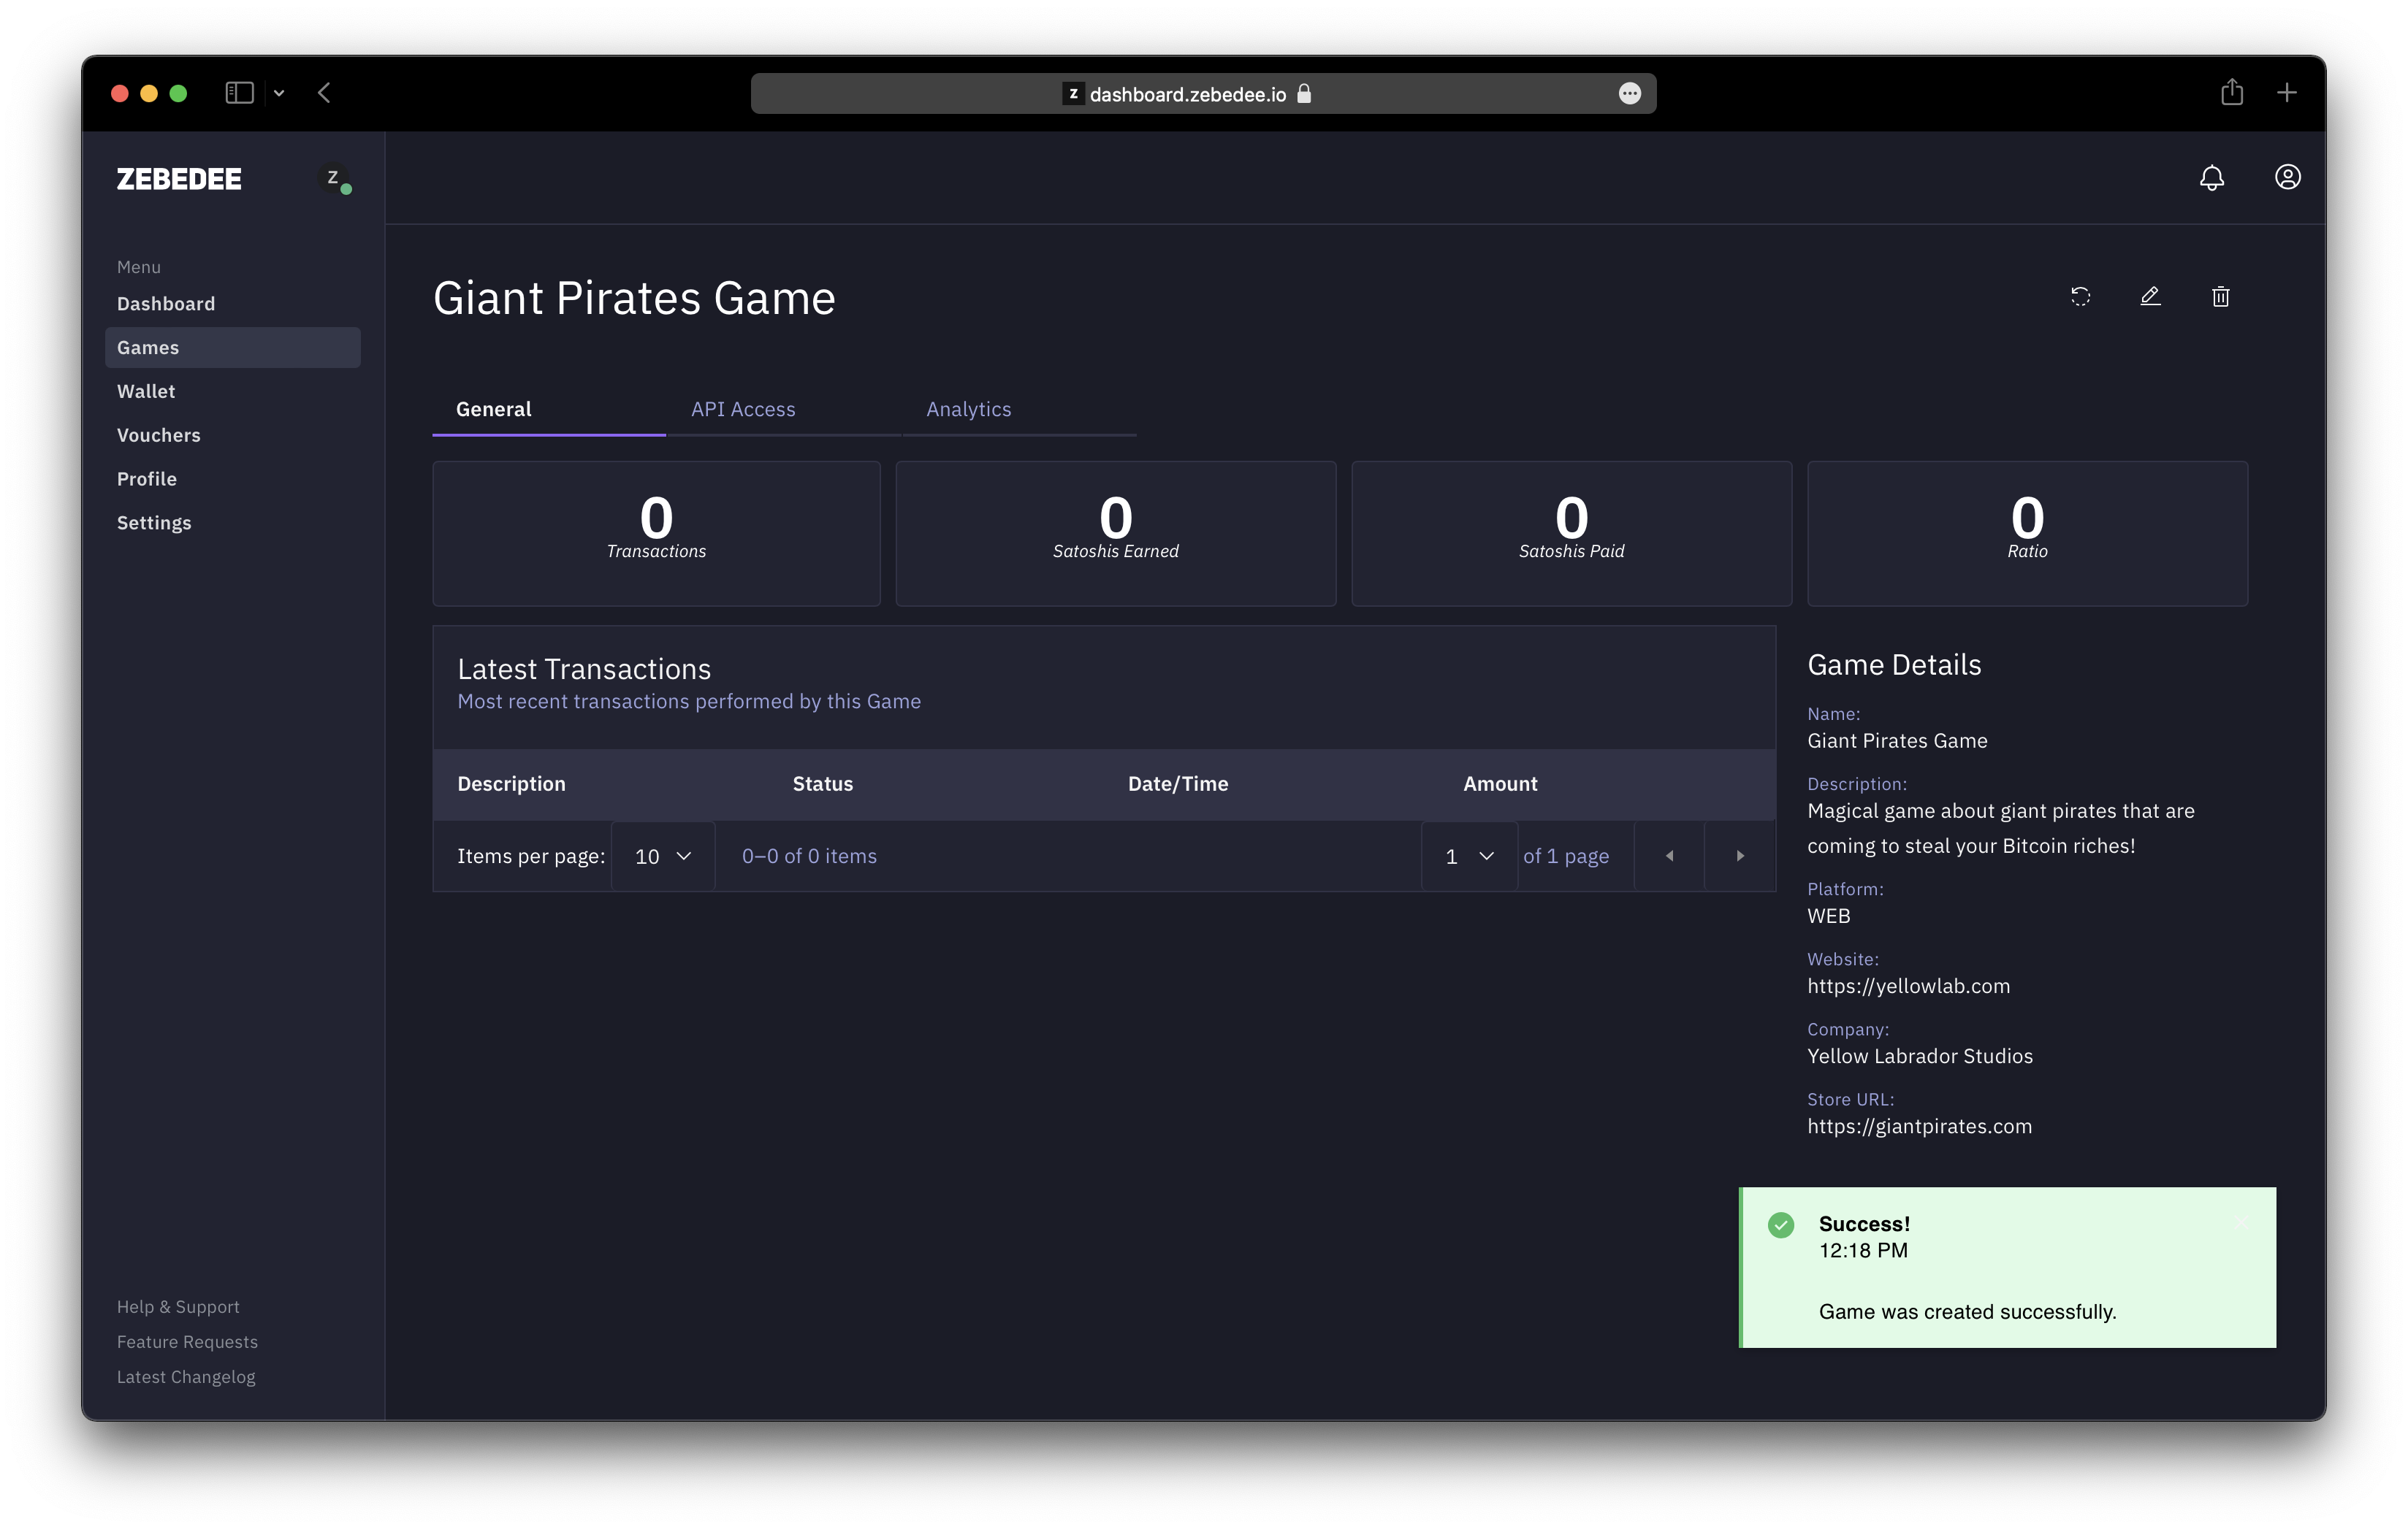2408x1529 pixels.
Task: Click the delete game trash icon
Action: (x=2220, y=296)
